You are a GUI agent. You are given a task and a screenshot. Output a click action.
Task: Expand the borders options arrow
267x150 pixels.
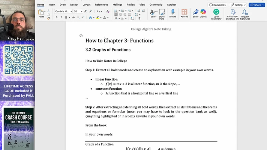[126, 18]
